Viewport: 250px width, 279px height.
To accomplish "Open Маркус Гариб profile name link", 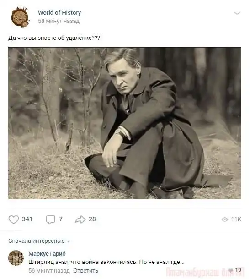I will tap(47, 253).
